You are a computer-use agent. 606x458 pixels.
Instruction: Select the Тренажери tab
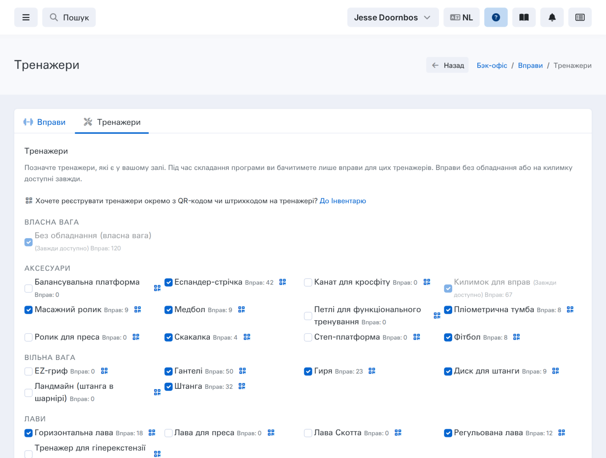tap(112, 122)
